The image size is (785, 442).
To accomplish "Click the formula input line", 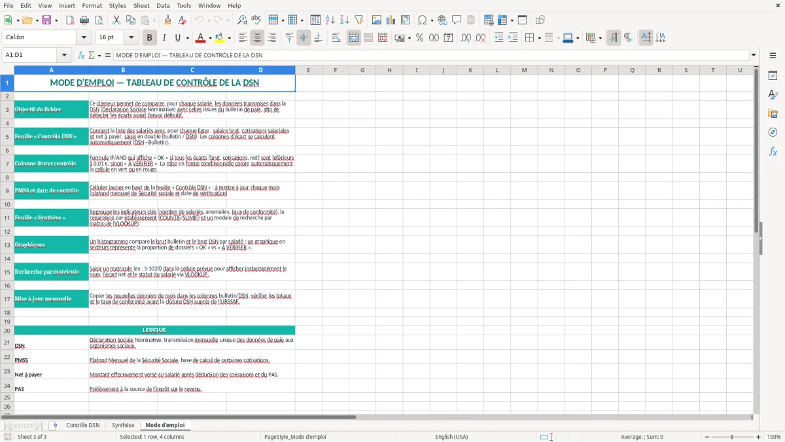I will (x=431, y=56).
